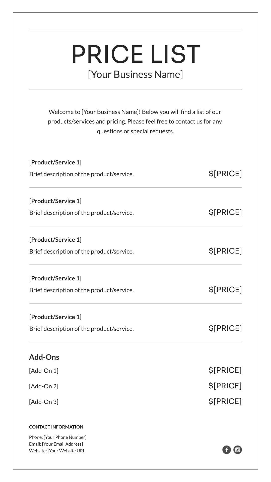Select the [Add-On 2] label
This screenshot has height=482, width=271.
(x=44, y=386)
